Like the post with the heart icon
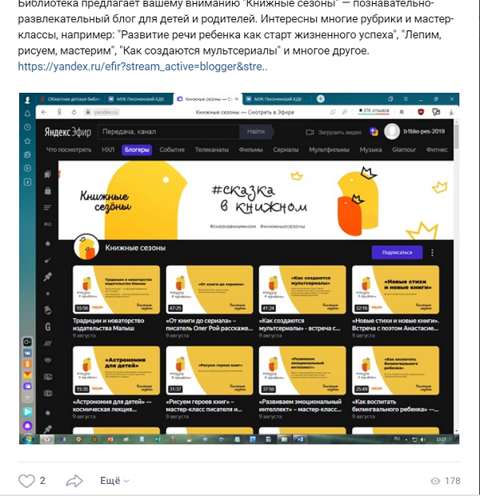This screenshot has height=496, width=480. pyautogui.click(x=26, y=481)
